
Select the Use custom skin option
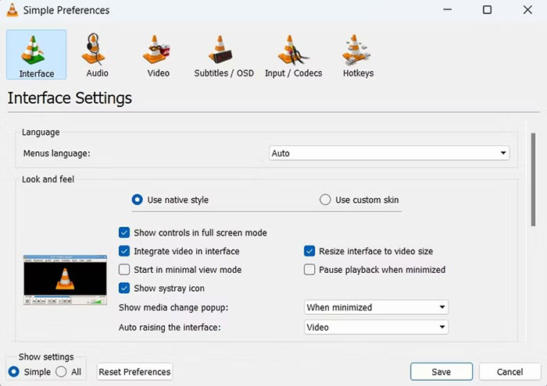326,200
